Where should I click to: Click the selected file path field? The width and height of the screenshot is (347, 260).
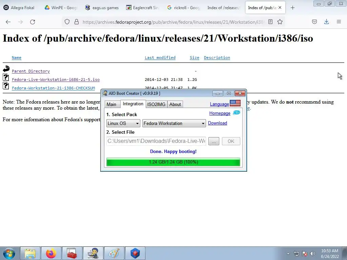click(x=156, y=141)
